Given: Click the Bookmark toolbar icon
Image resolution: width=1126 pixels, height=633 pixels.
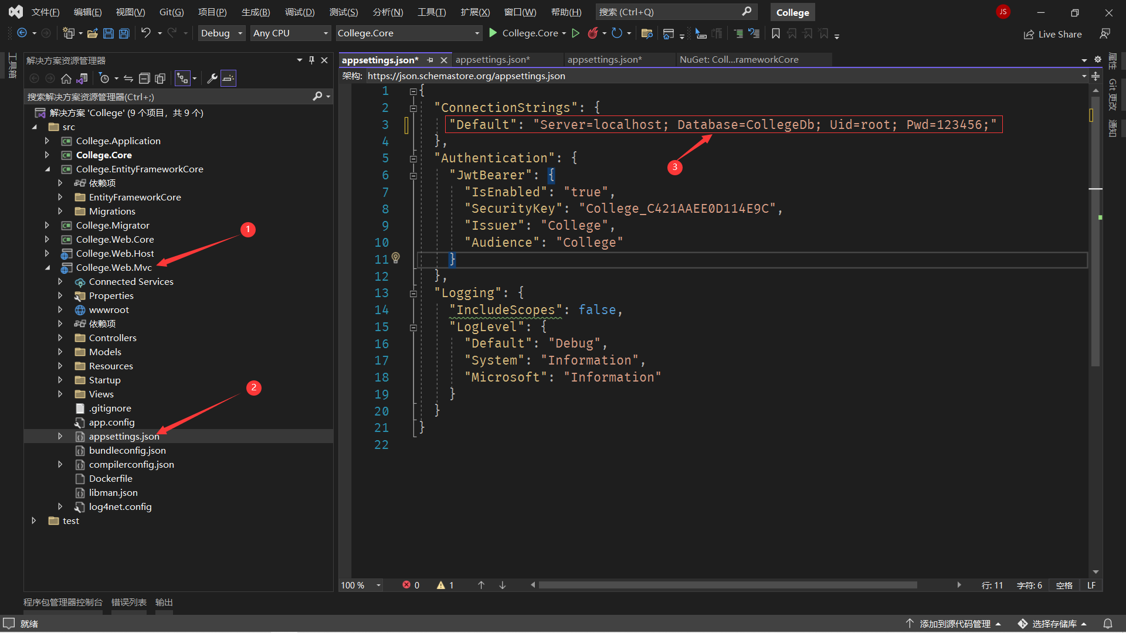Looking at the screenshot, I should 776,33.
